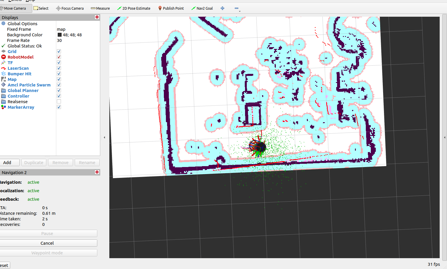Viewport: 447px width, 269px height.
Task: Uncheck the Amcl Particle Swarm display
Action: tap(59, 84)
